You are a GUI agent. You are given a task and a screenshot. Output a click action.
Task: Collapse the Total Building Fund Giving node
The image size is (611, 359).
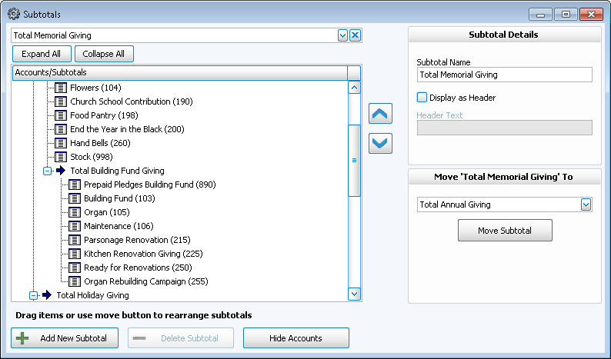tap(47, 171)
